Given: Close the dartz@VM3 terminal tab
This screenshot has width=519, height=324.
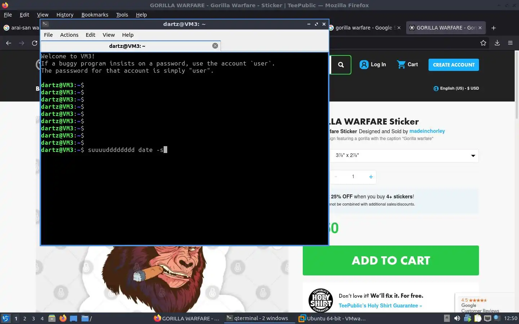Looking at the screenshot, I should [x=215, y=46].
